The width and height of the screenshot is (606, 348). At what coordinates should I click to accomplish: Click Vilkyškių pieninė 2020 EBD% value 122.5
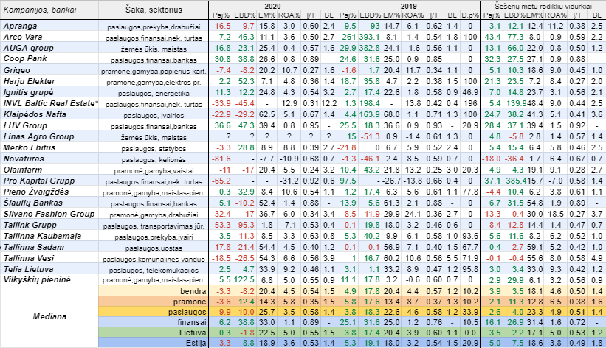244,280
